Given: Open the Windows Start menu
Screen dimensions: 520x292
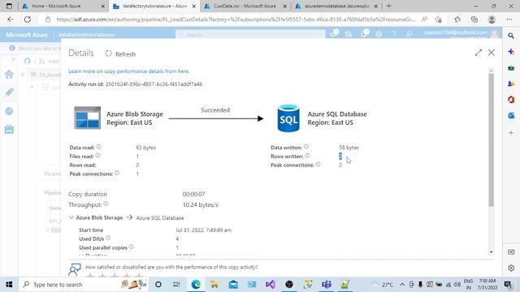Looking at the screenshot, I should click(x=9, y=285).
